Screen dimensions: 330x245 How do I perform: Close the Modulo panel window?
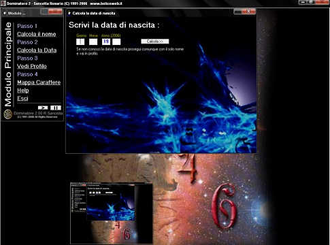coord(55,12)
